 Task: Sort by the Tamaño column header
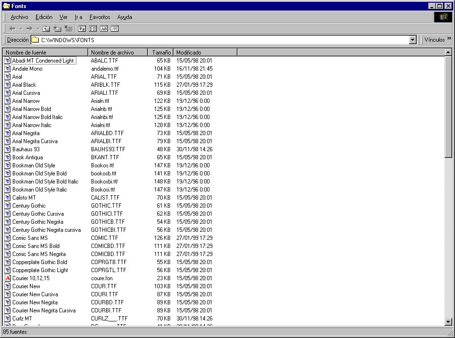tap(161, 53)
